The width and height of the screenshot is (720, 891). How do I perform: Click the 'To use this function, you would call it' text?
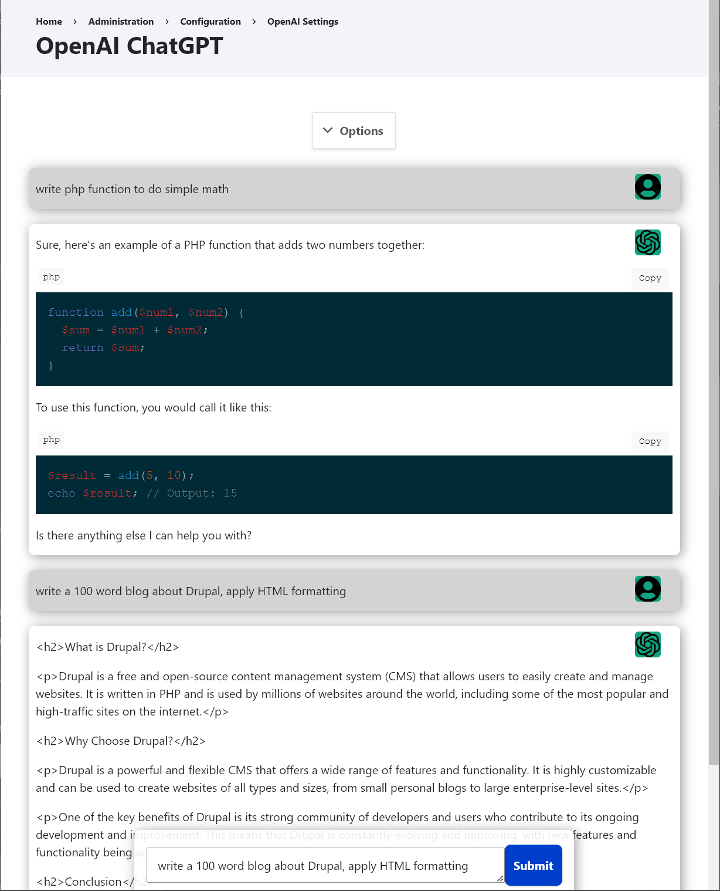coord(154,407)
